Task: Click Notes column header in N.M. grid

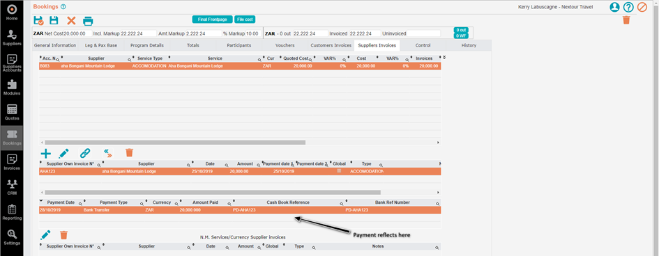Action: tap(378, 246)
